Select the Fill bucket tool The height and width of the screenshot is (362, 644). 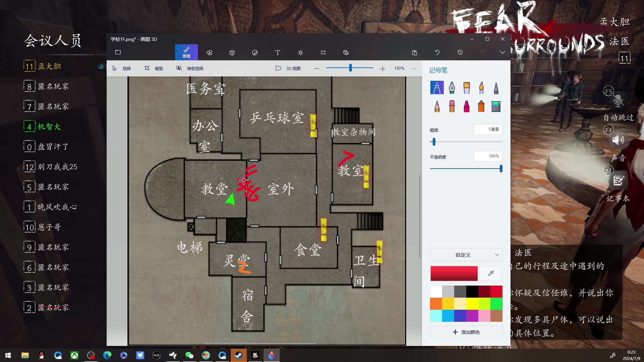[x=496, y=106]
